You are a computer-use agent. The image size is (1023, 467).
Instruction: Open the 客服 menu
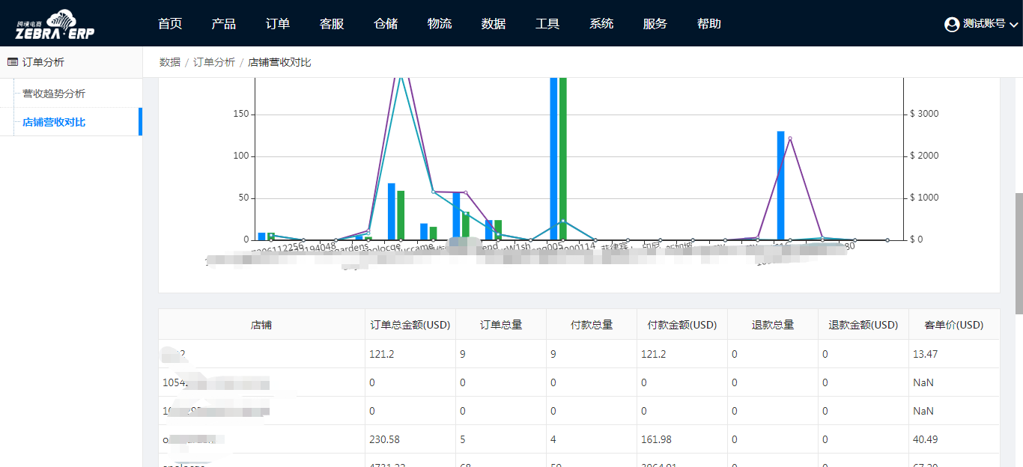coord(332,24)
